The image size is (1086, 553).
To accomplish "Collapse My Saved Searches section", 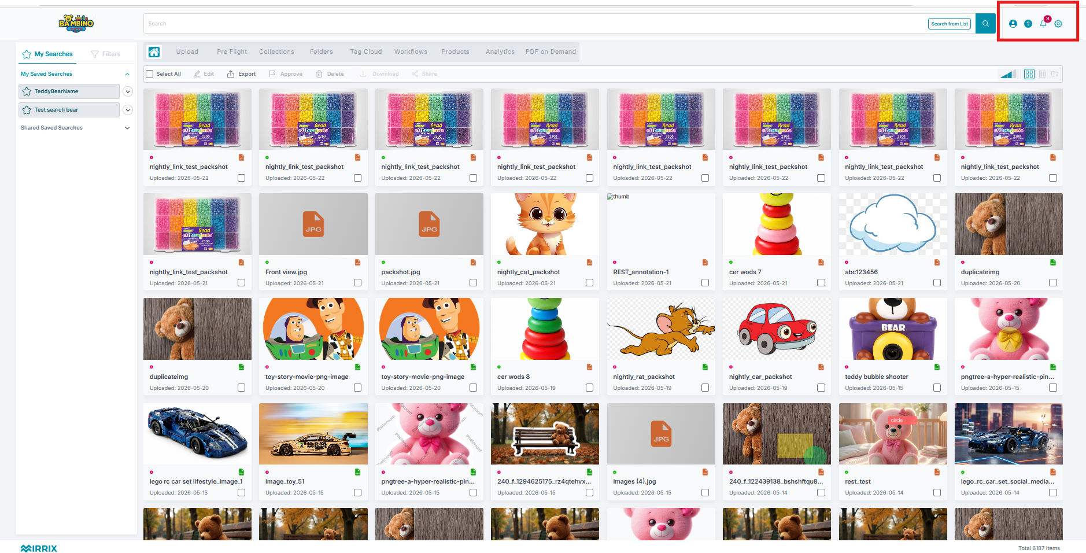I will (127, 74).
